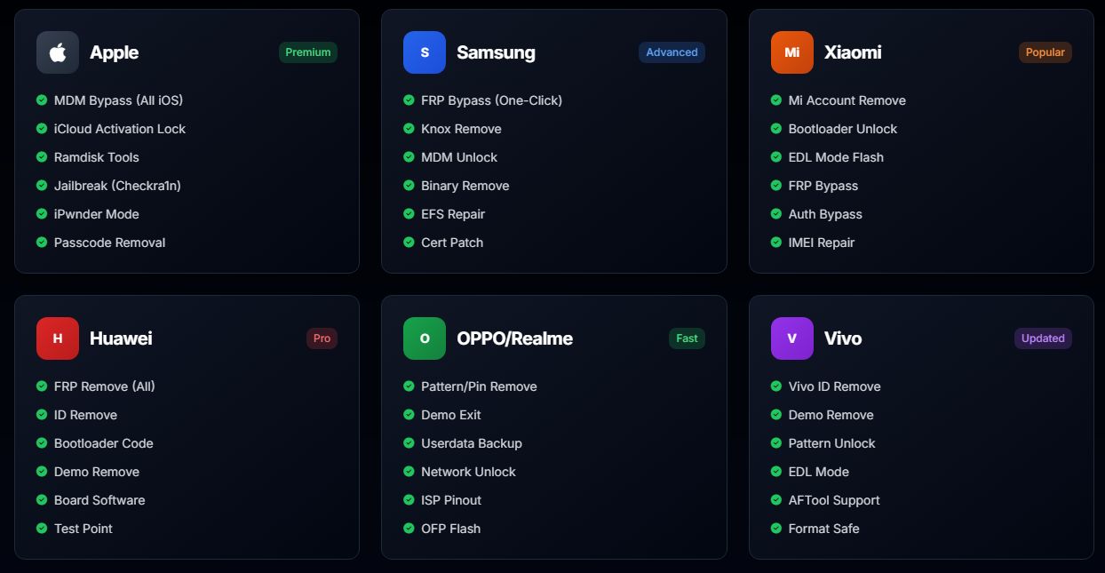Click the green check beside Ramdisk Tools

tap(42, 157)
